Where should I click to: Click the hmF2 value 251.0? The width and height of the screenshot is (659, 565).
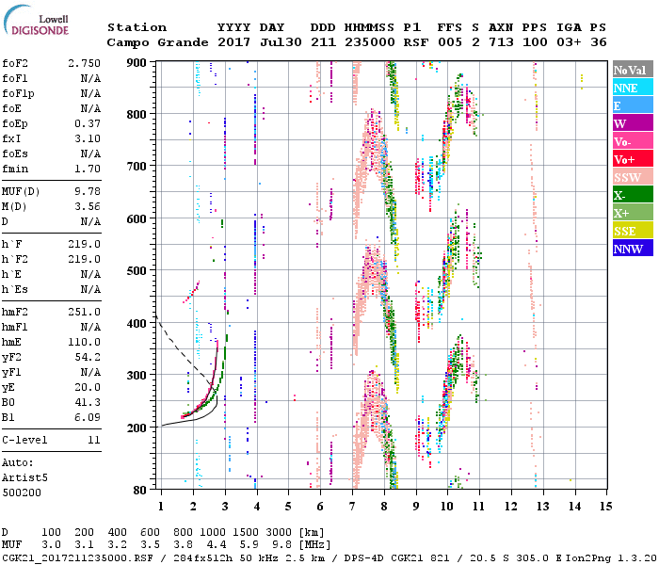pos(84,312)
